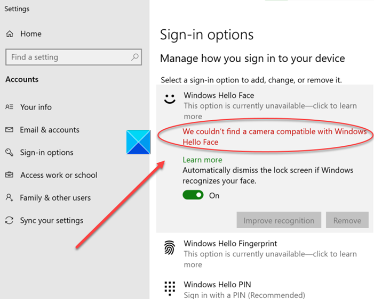This screenshot has height=299, width=374.
Task: Click the 'Sign-in options' page heading
Action: pos(206,35)
